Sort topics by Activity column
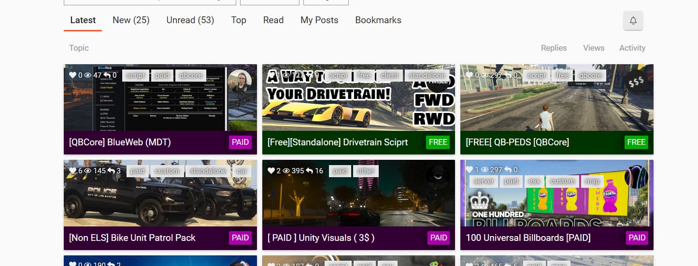Image resolution: width=698 pixels, height=266 pixels. coord(632,48)
